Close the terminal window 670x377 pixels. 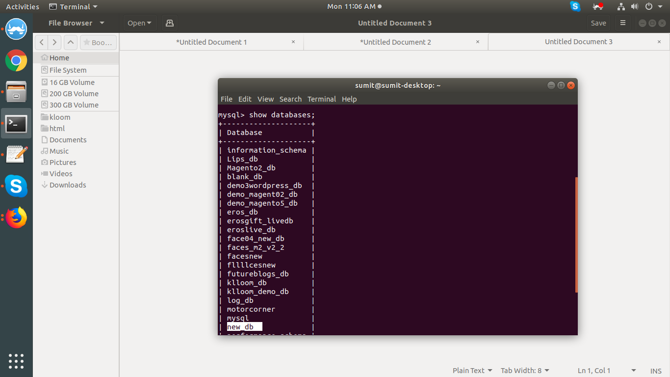click(x=570, y=85)
